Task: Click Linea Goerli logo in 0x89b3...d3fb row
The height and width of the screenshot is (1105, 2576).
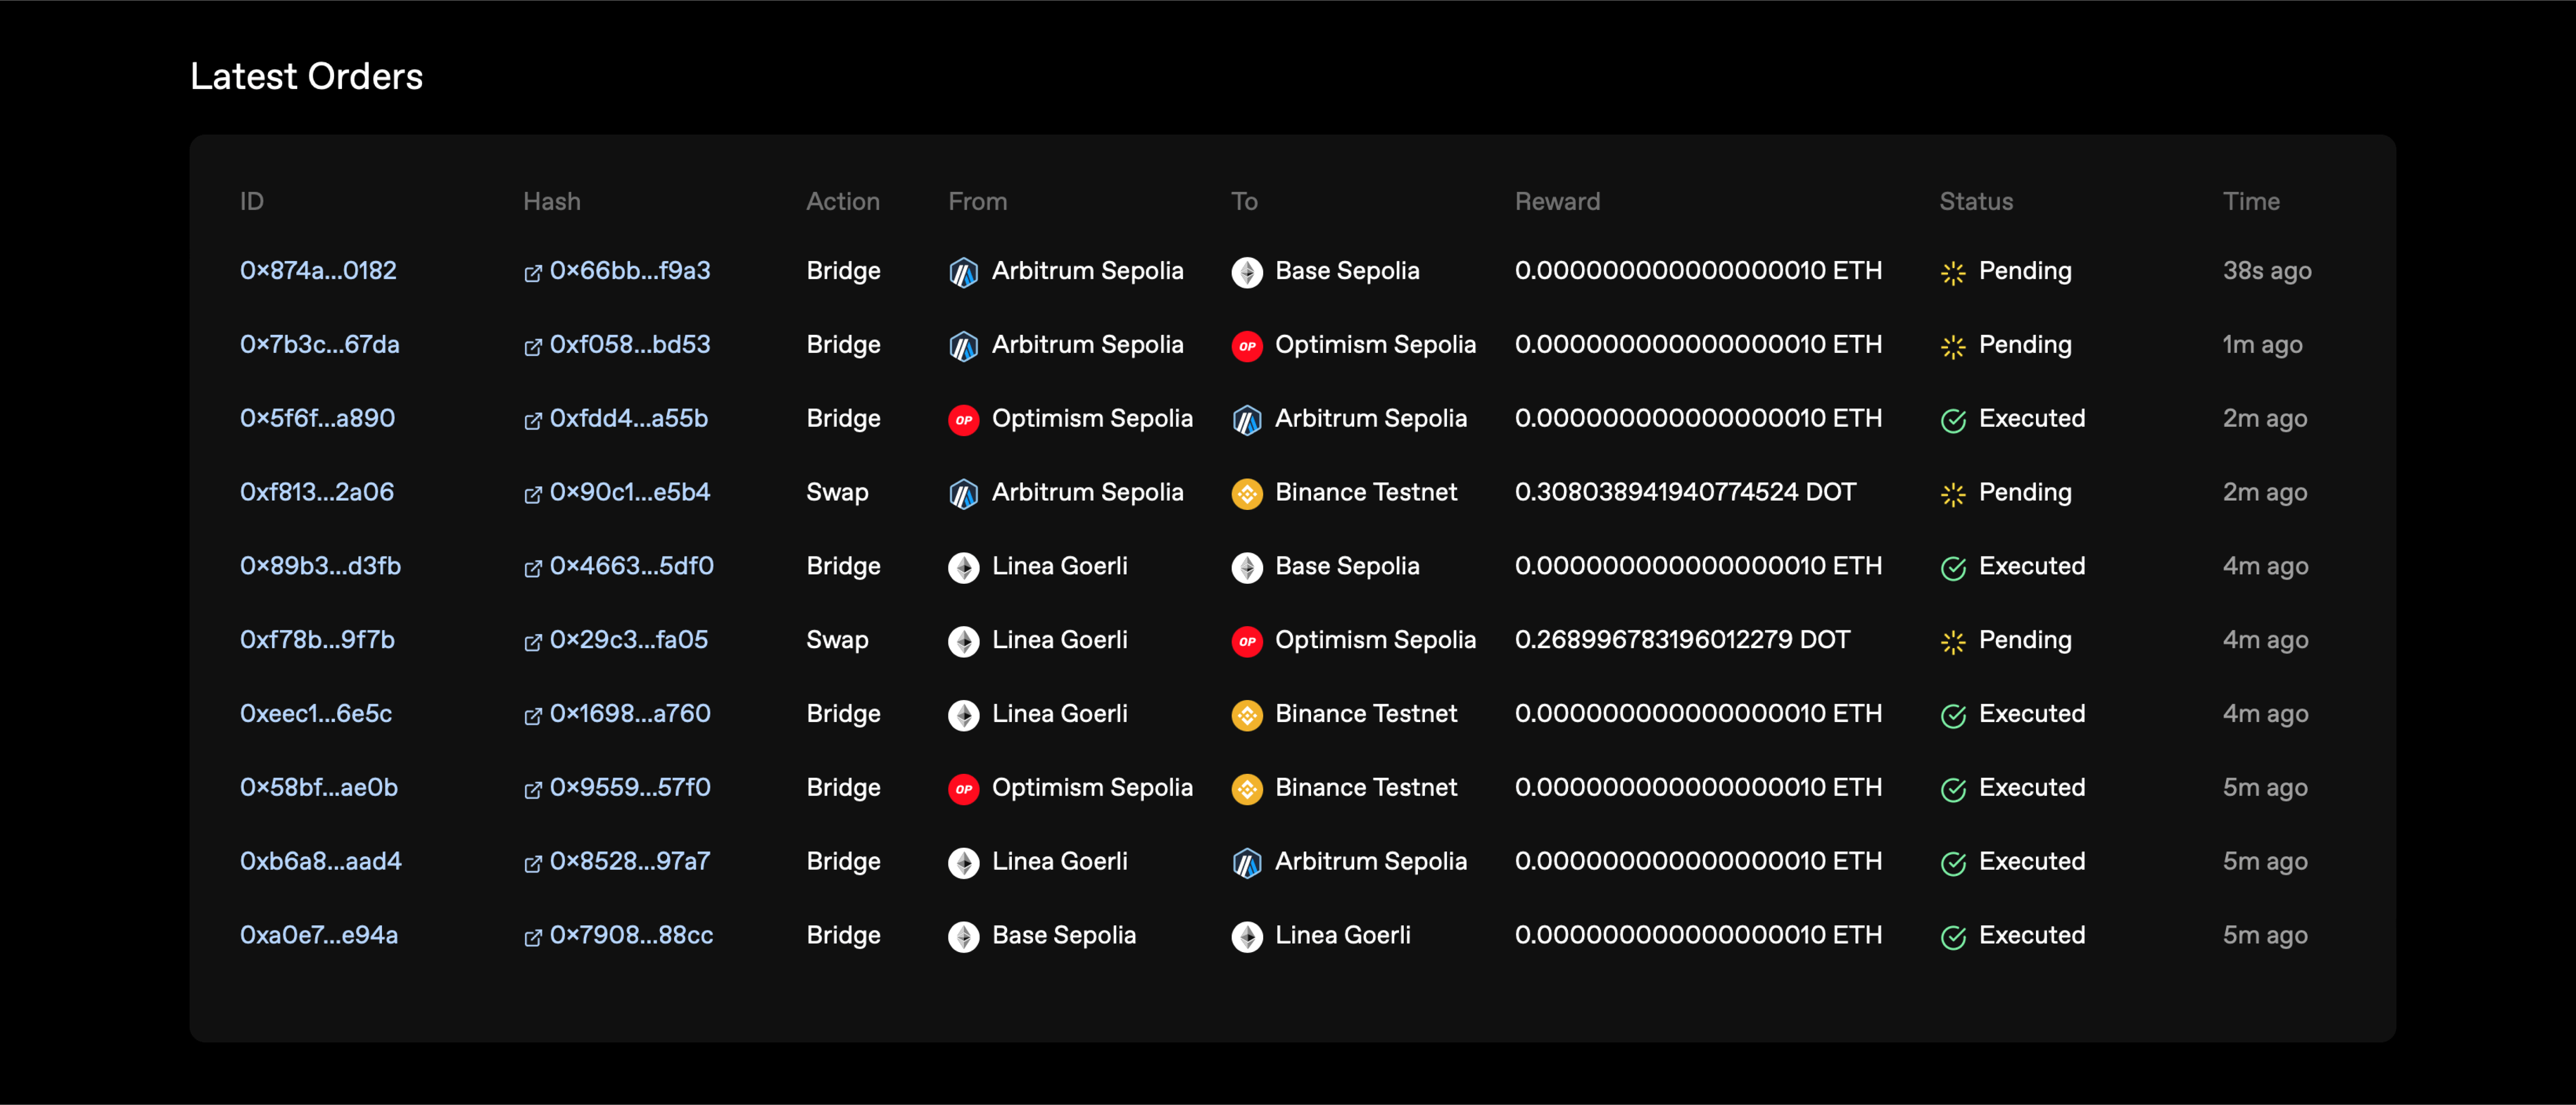Action: tap(963, 567)
